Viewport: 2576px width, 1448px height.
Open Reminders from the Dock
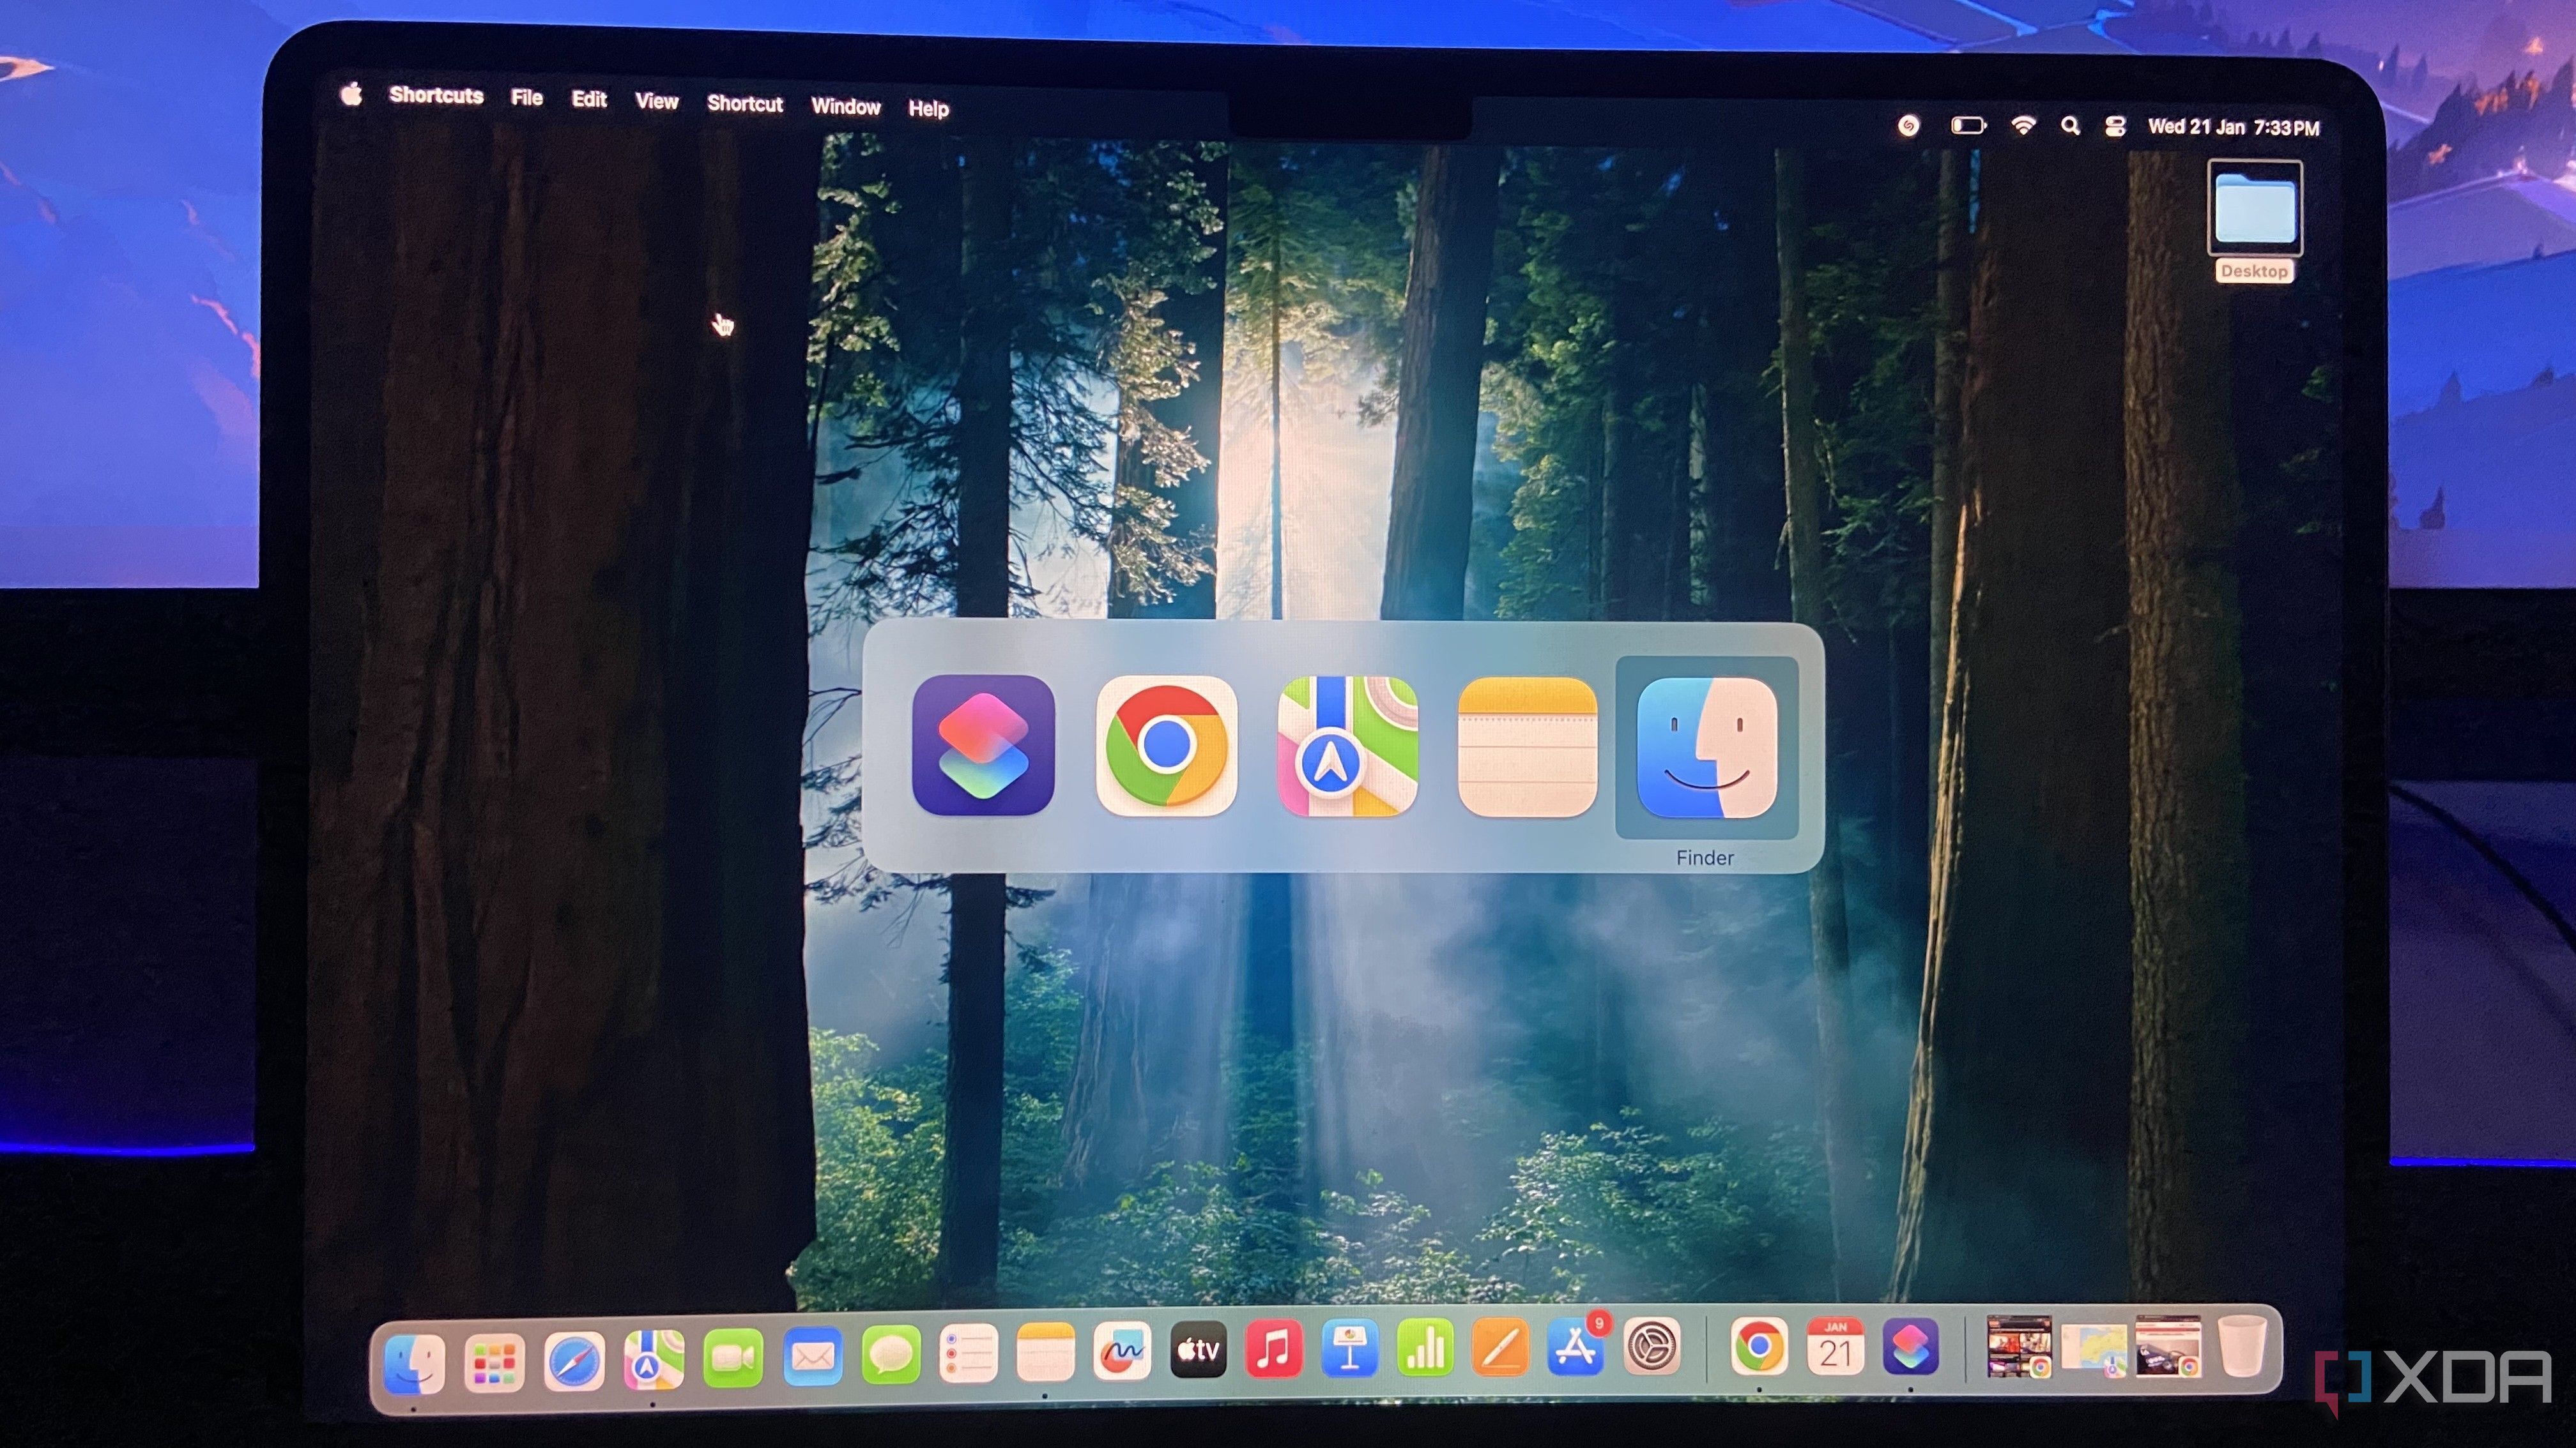tap(968, 1354)
